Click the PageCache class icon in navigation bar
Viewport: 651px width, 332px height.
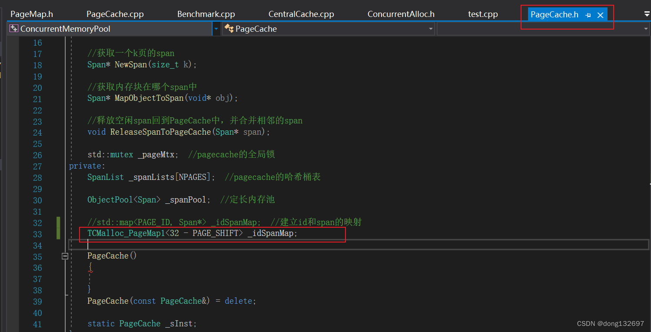[x=229, y=29]
